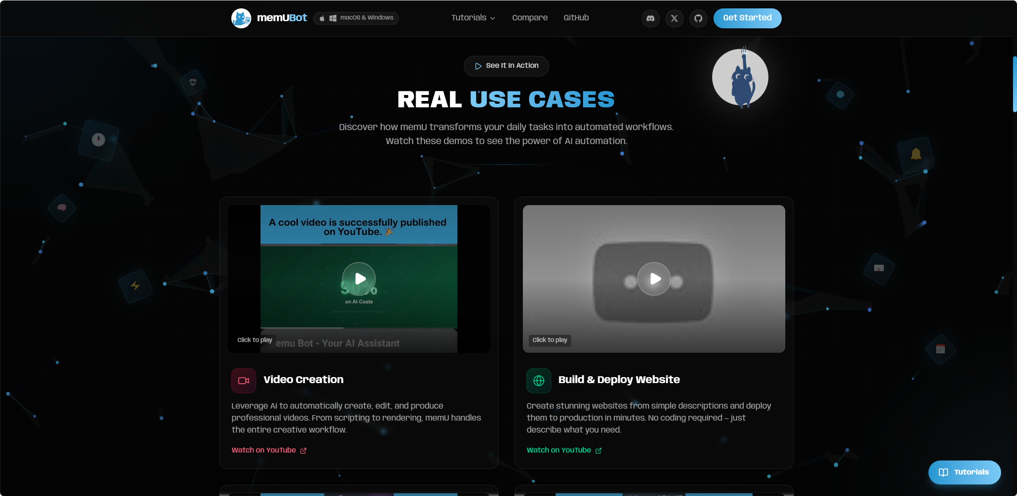1017x496 pixels.
Task: Open the Discord icon link
Action: (x=650, y=18)
